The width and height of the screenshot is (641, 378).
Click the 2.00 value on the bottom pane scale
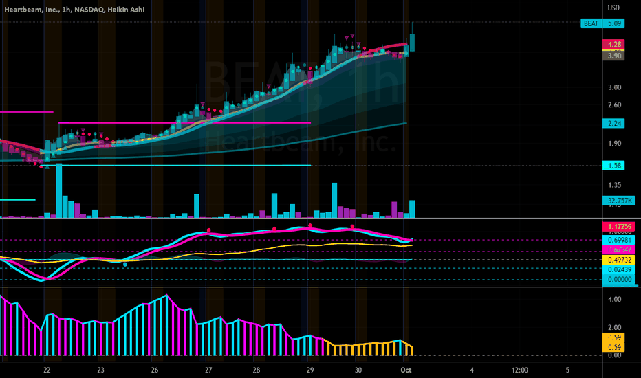614,327
